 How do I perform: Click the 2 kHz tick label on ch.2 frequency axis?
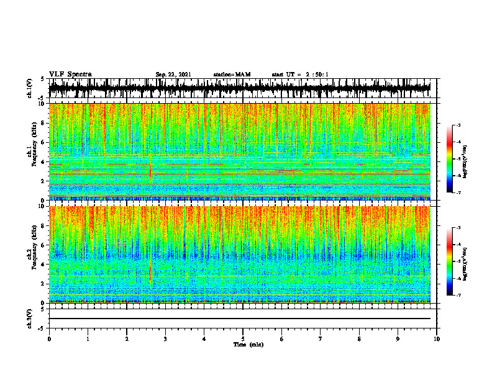[43, 284]
